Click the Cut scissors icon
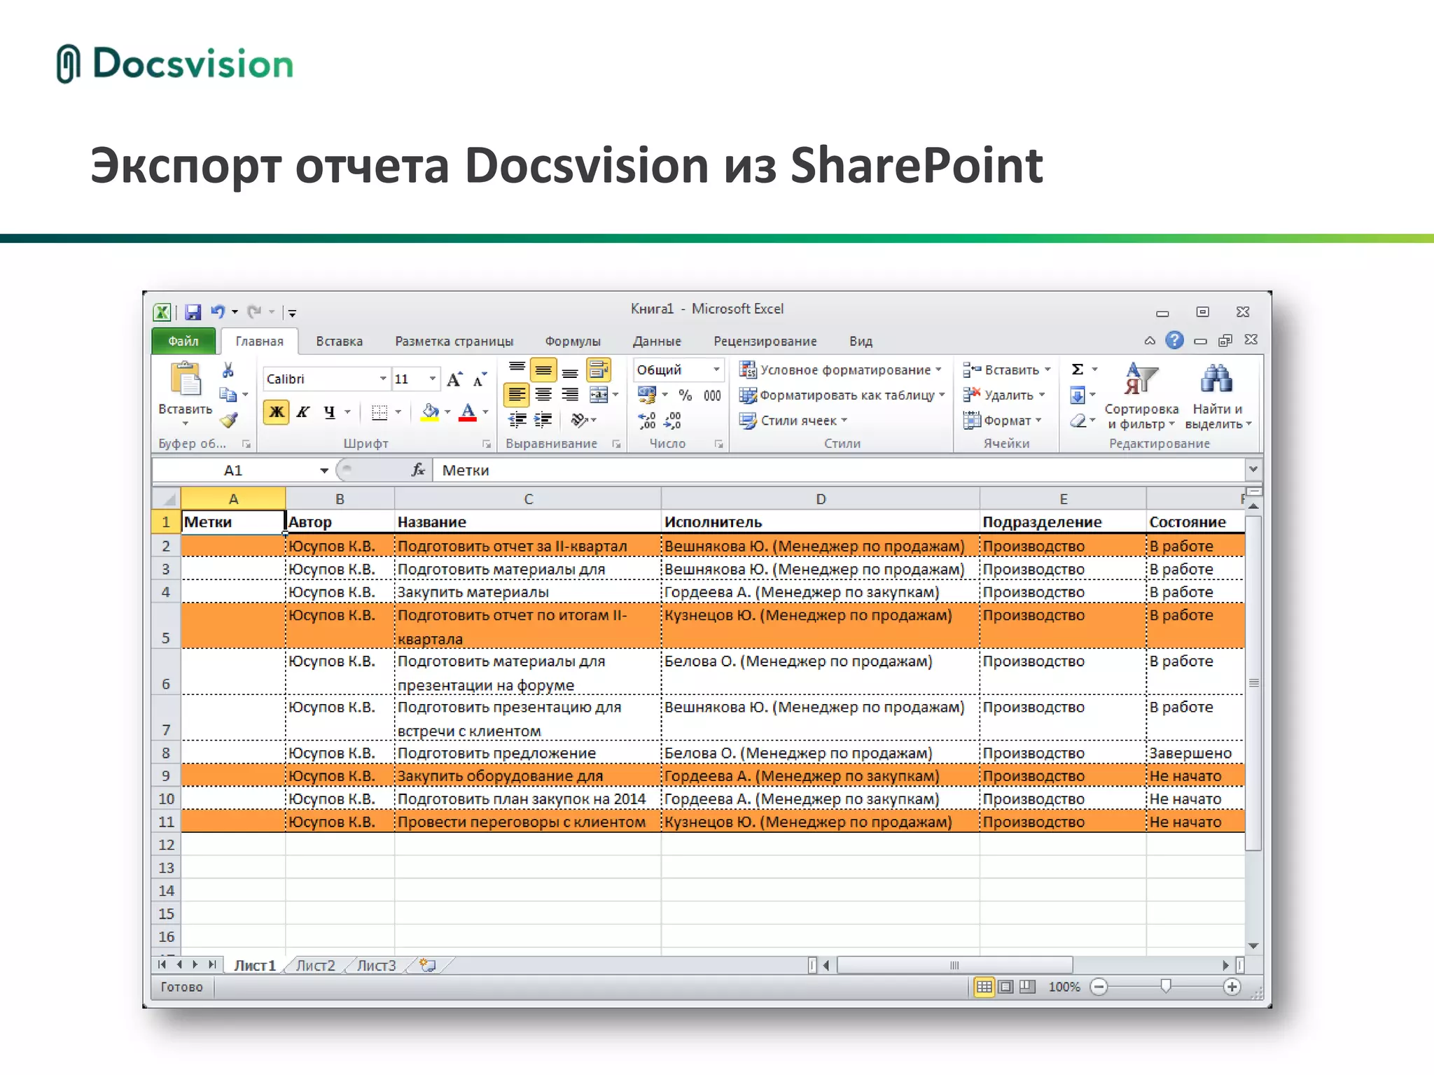Screen dimensions: 1434x1075 pos(228,370)
